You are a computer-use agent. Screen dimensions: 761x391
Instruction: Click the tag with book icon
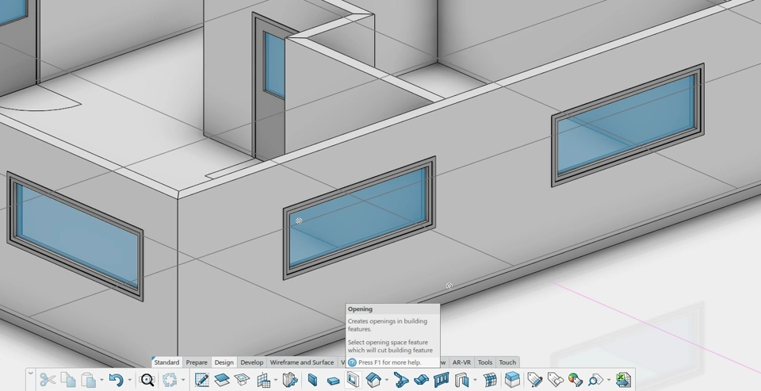coord(555,379)
